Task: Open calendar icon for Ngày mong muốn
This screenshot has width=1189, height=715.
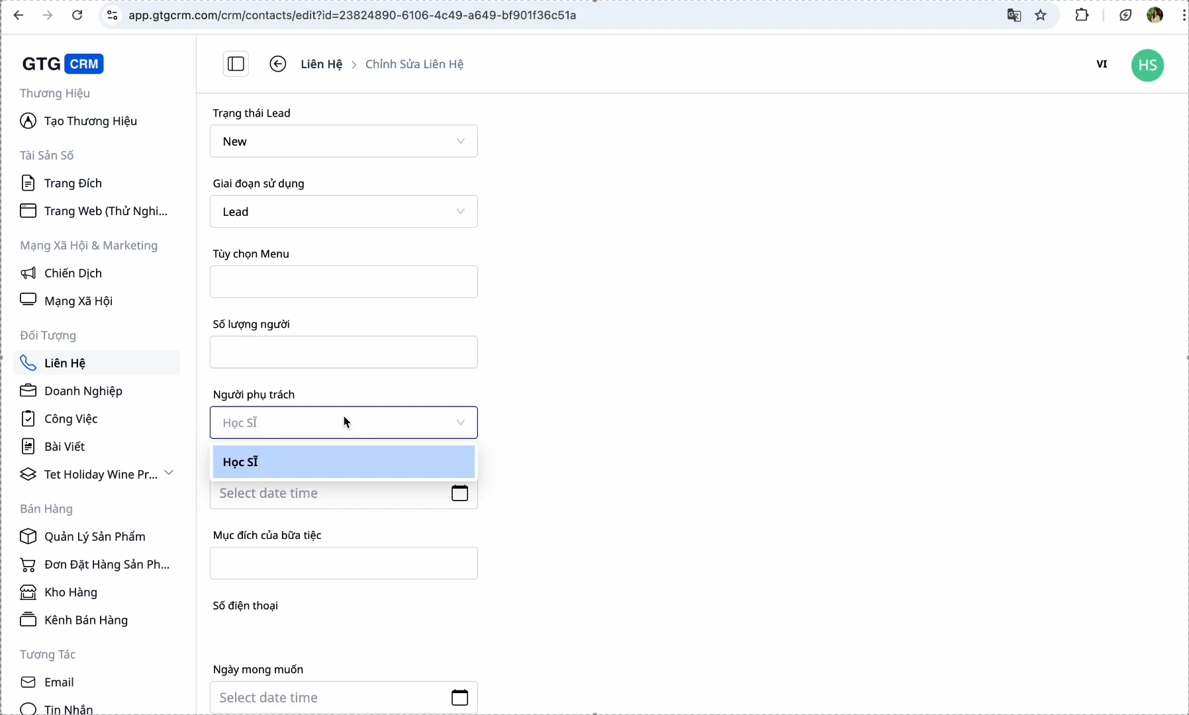Action: [x=460, y=697]
